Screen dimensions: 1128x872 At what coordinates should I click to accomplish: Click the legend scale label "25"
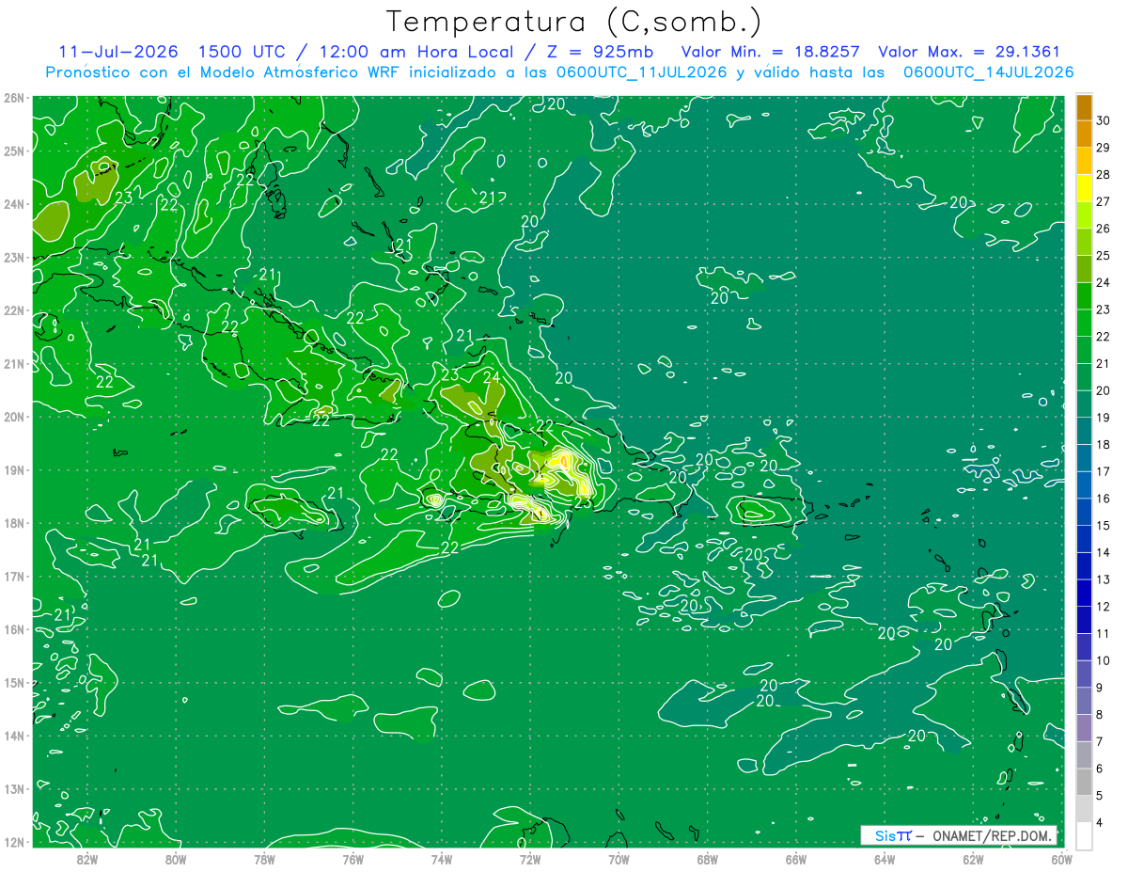pos(1103,256)
